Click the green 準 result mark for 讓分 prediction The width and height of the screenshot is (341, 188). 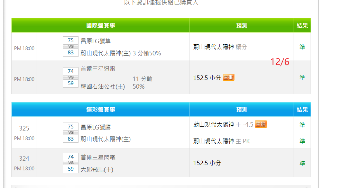[x=302, y=47]
